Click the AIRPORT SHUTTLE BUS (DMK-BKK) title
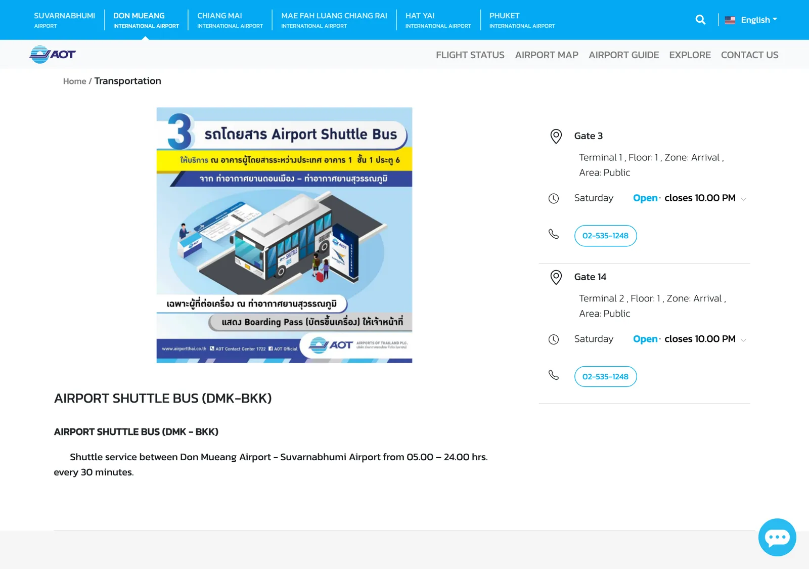 163,399
